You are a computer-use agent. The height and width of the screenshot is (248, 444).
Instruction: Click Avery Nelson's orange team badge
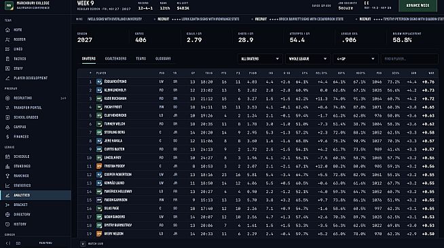[99, 234]
